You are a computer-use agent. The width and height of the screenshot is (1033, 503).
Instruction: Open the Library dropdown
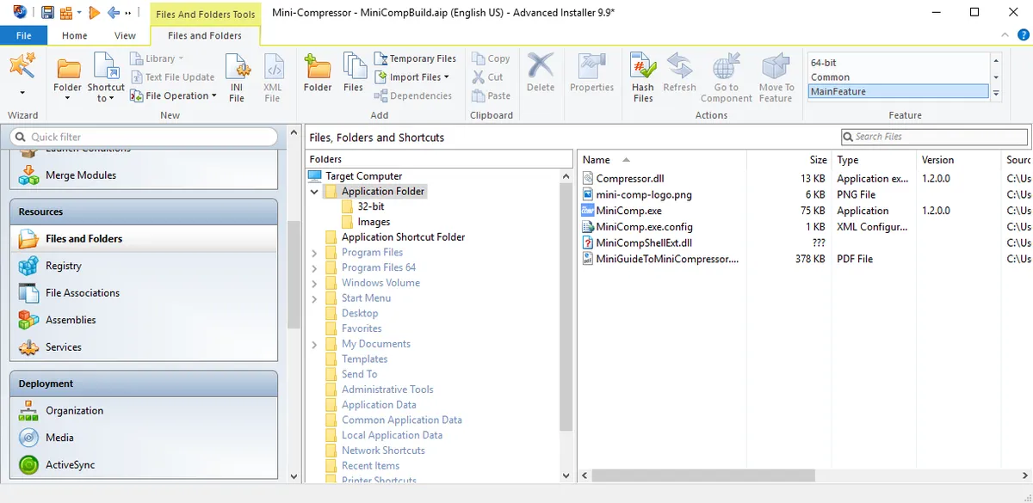click(158, 58)
